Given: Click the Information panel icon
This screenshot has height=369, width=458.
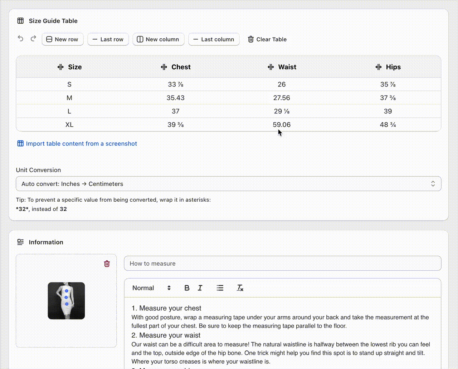Looking at the screenshot, I should pyautogui.click(x=20, y=242).
